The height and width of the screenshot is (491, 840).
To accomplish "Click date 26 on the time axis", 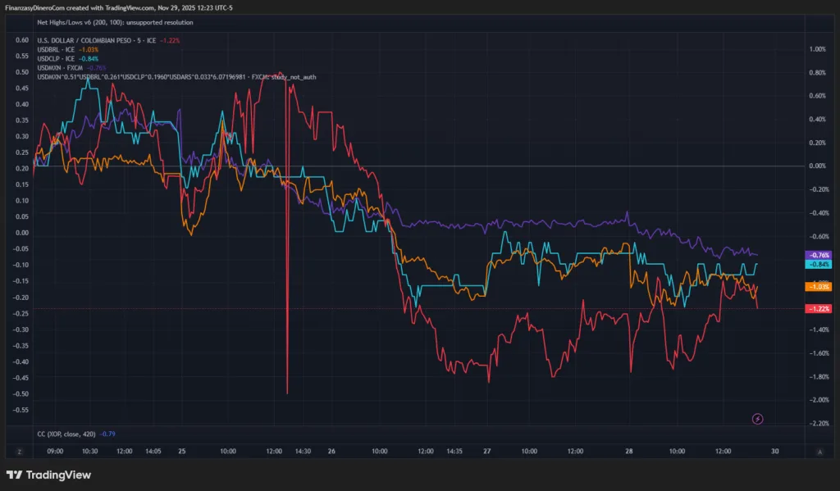I will point(331,452).
